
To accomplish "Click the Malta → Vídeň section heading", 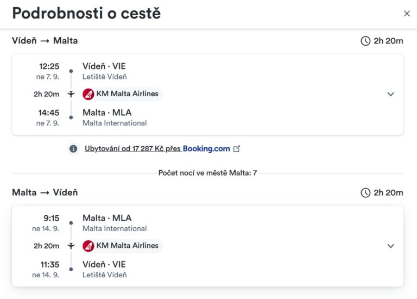I will click(x=45, y=192).
